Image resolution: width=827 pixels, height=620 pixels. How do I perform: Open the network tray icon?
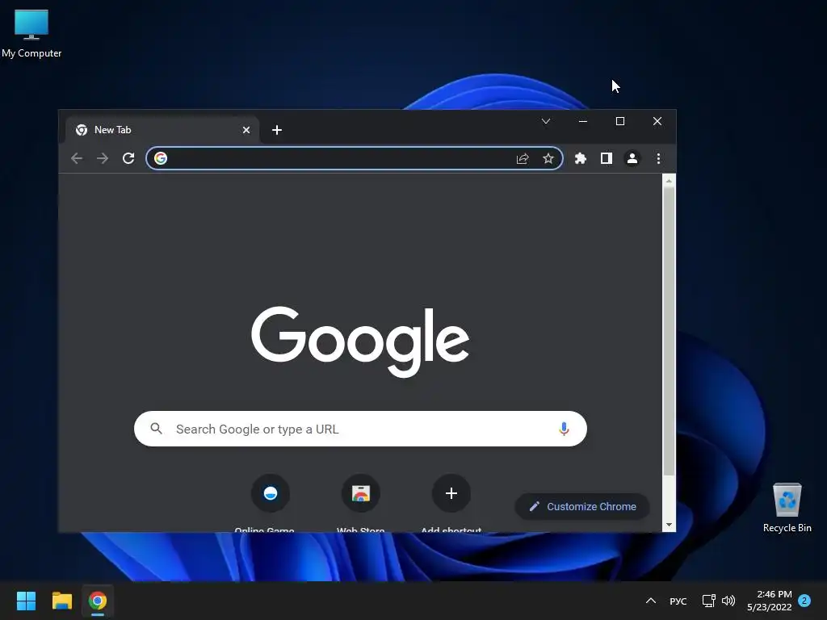(708, 601)
